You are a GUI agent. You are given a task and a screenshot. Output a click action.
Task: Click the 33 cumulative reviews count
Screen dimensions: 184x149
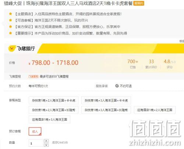pyautogui.click(x=151, y=61)
